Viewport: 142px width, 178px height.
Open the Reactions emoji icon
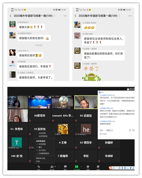[x=98, y=166]
